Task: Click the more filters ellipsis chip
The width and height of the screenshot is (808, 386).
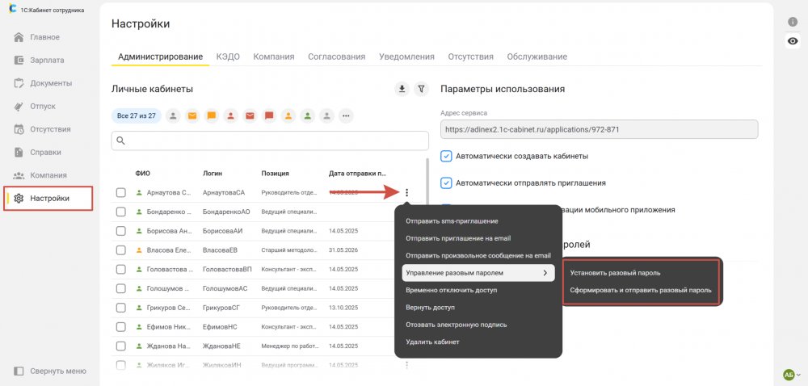Action: click(x=346, y=115)
